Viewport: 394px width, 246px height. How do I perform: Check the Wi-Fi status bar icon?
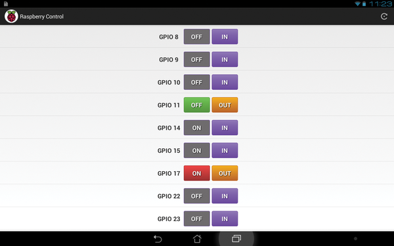point(357,4)
